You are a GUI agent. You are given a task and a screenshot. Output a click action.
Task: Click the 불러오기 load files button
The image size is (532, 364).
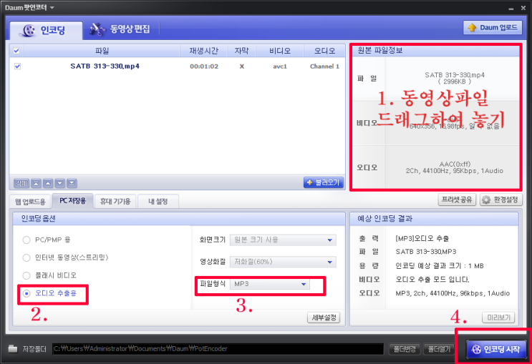coord(324,182)
